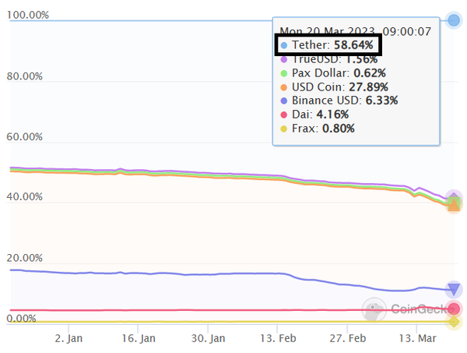This screenshot has height=353, width=467.
Task: Click the Pax Dollar green dot in tooltip
Action: 284,73
